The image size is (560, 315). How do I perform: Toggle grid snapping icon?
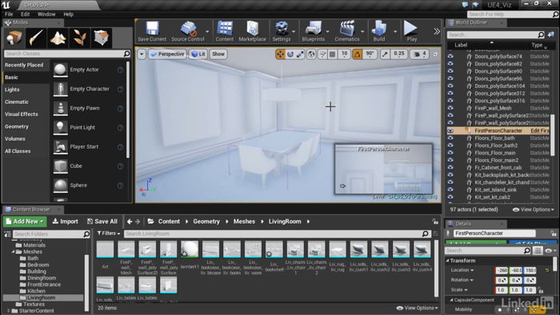pos(333,54)
